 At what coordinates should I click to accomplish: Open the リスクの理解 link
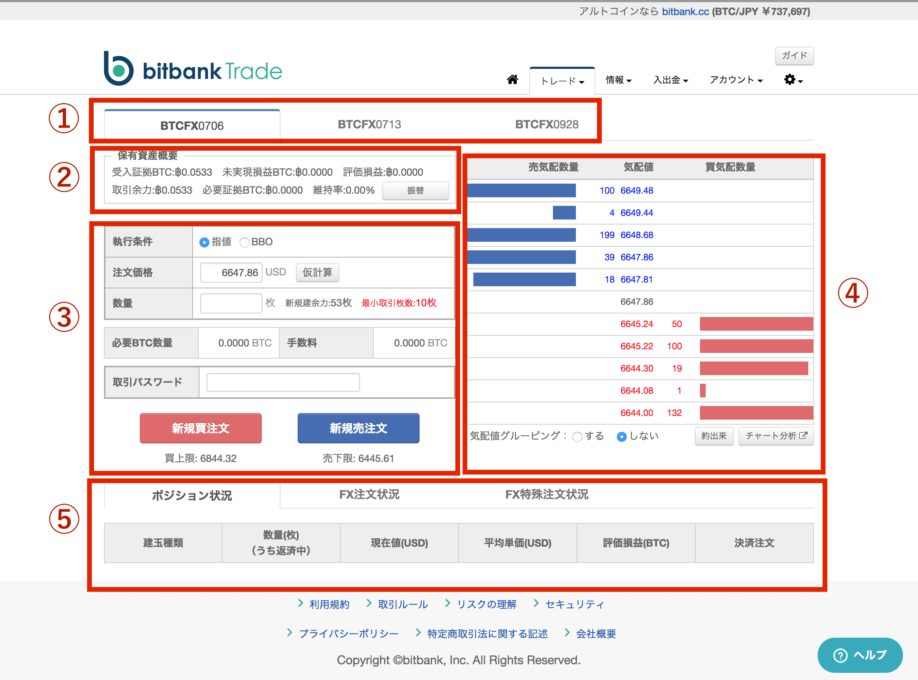click(487, 604)
